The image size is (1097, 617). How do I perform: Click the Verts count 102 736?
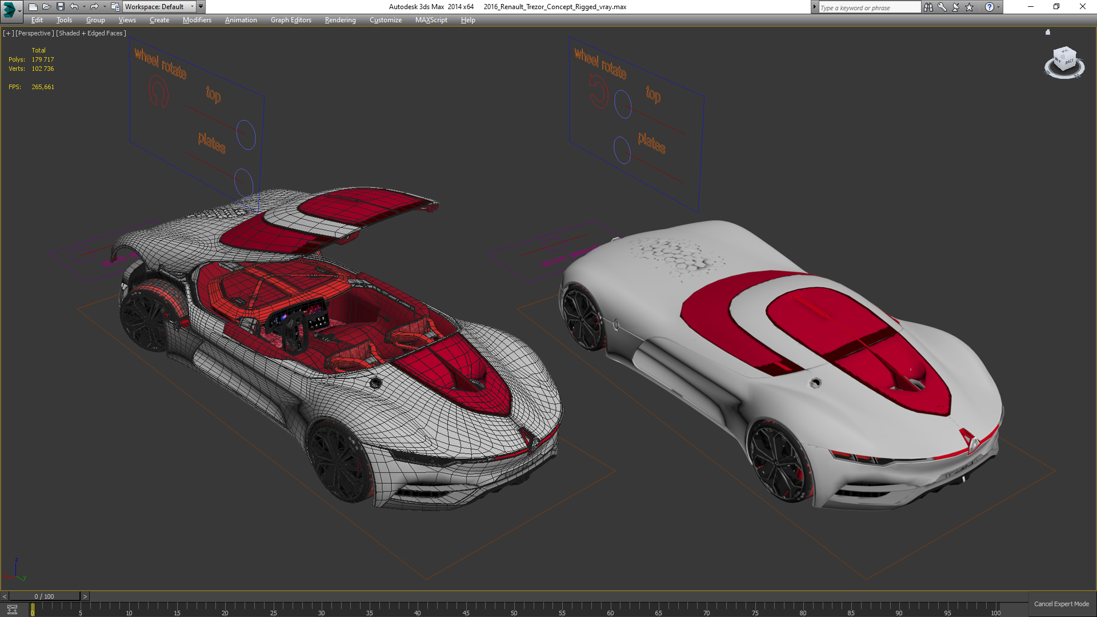tap(43, 69)
